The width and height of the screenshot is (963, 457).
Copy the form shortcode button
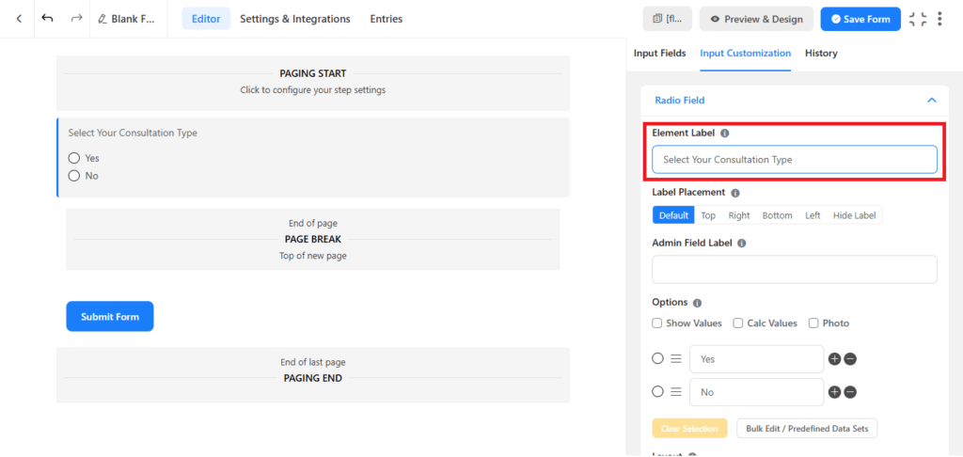tap(668, 19)
